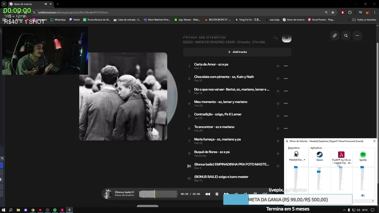Open options menu for Chocolate com pimenta track
The width and height of the screenshot is (379, 213).
(286, 78)
